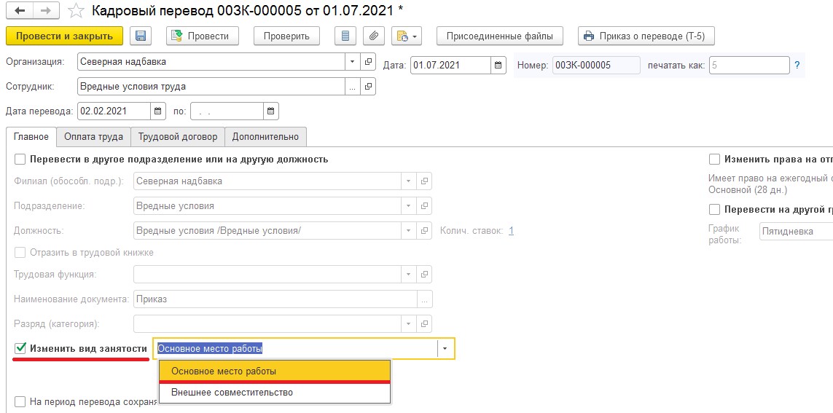Print Приказ о переводе (Т-5)
Screen dimensions: 833x413
646,36
